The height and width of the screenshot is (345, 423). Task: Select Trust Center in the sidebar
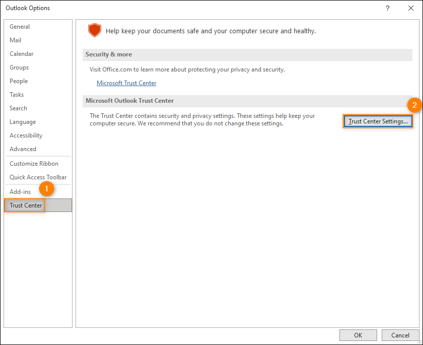coord(38,205)
